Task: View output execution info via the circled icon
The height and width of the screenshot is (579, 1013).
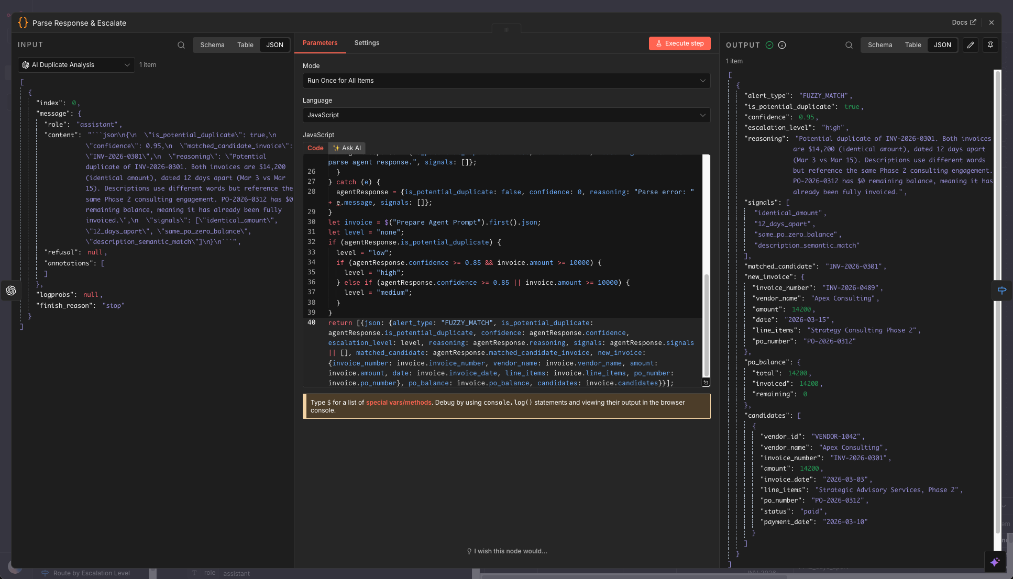Action: pyautogui.click(x=782, y=45)
